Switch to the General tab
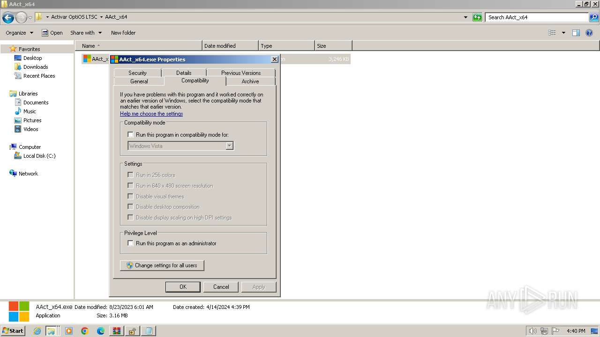Screen dimensions: 600x337 (139, 81)
